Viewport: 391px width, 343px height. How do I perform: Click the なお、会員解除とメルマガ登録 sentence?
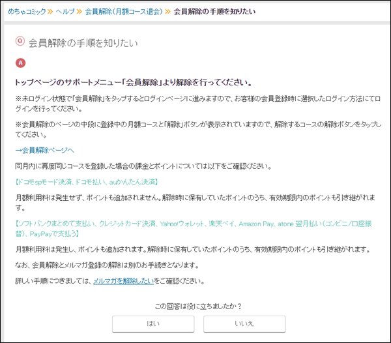coord(108,265)
